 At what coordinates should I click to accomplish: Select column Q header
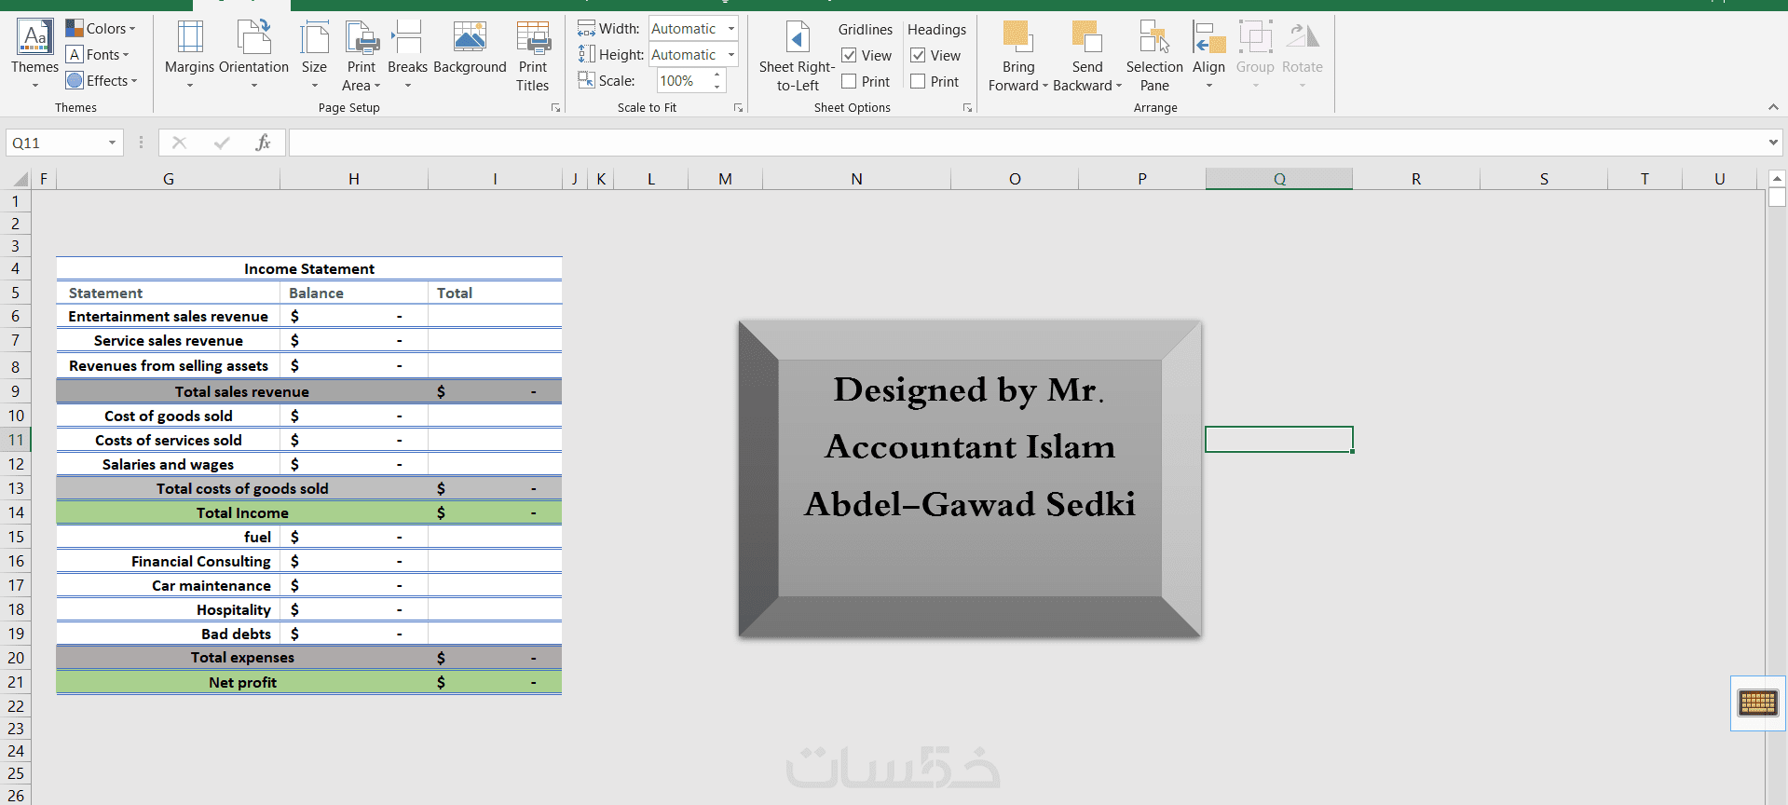[1279, 179]
